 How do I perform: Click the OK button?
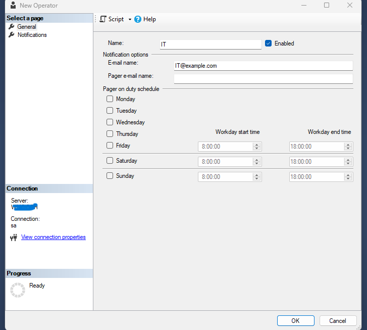(x=295, y=321)
